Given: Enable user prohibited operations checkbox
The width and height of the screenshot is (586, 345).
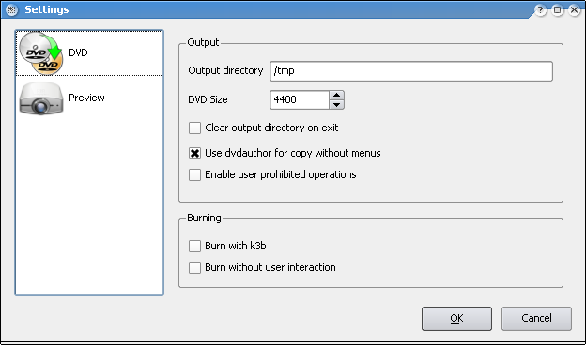Looking at the screenshot, I should coord(194,174).
